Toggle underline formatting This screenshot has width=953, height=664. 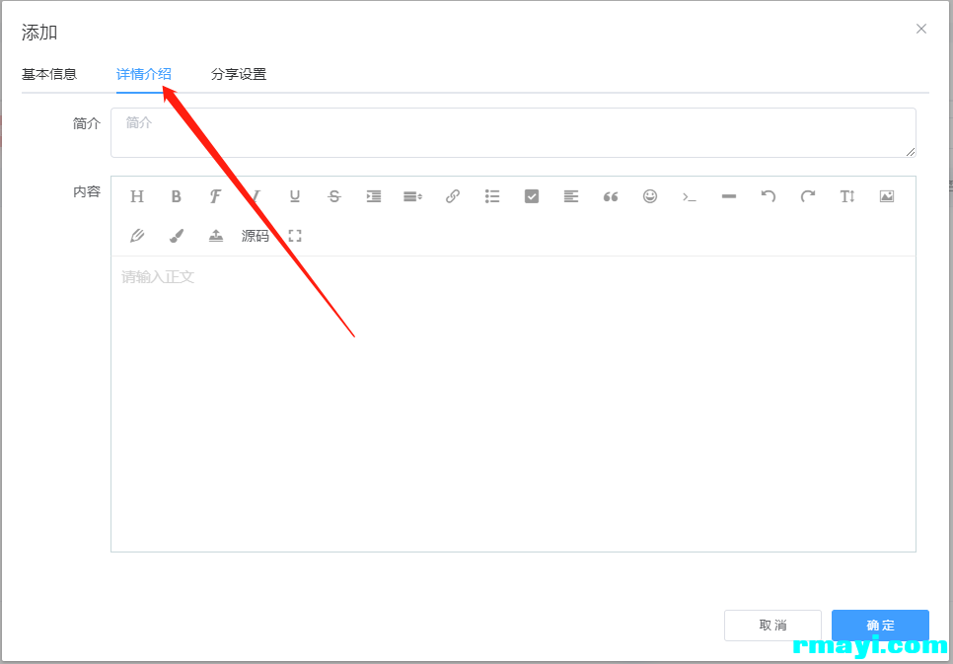pyautogui.click(x=295, y=196)
